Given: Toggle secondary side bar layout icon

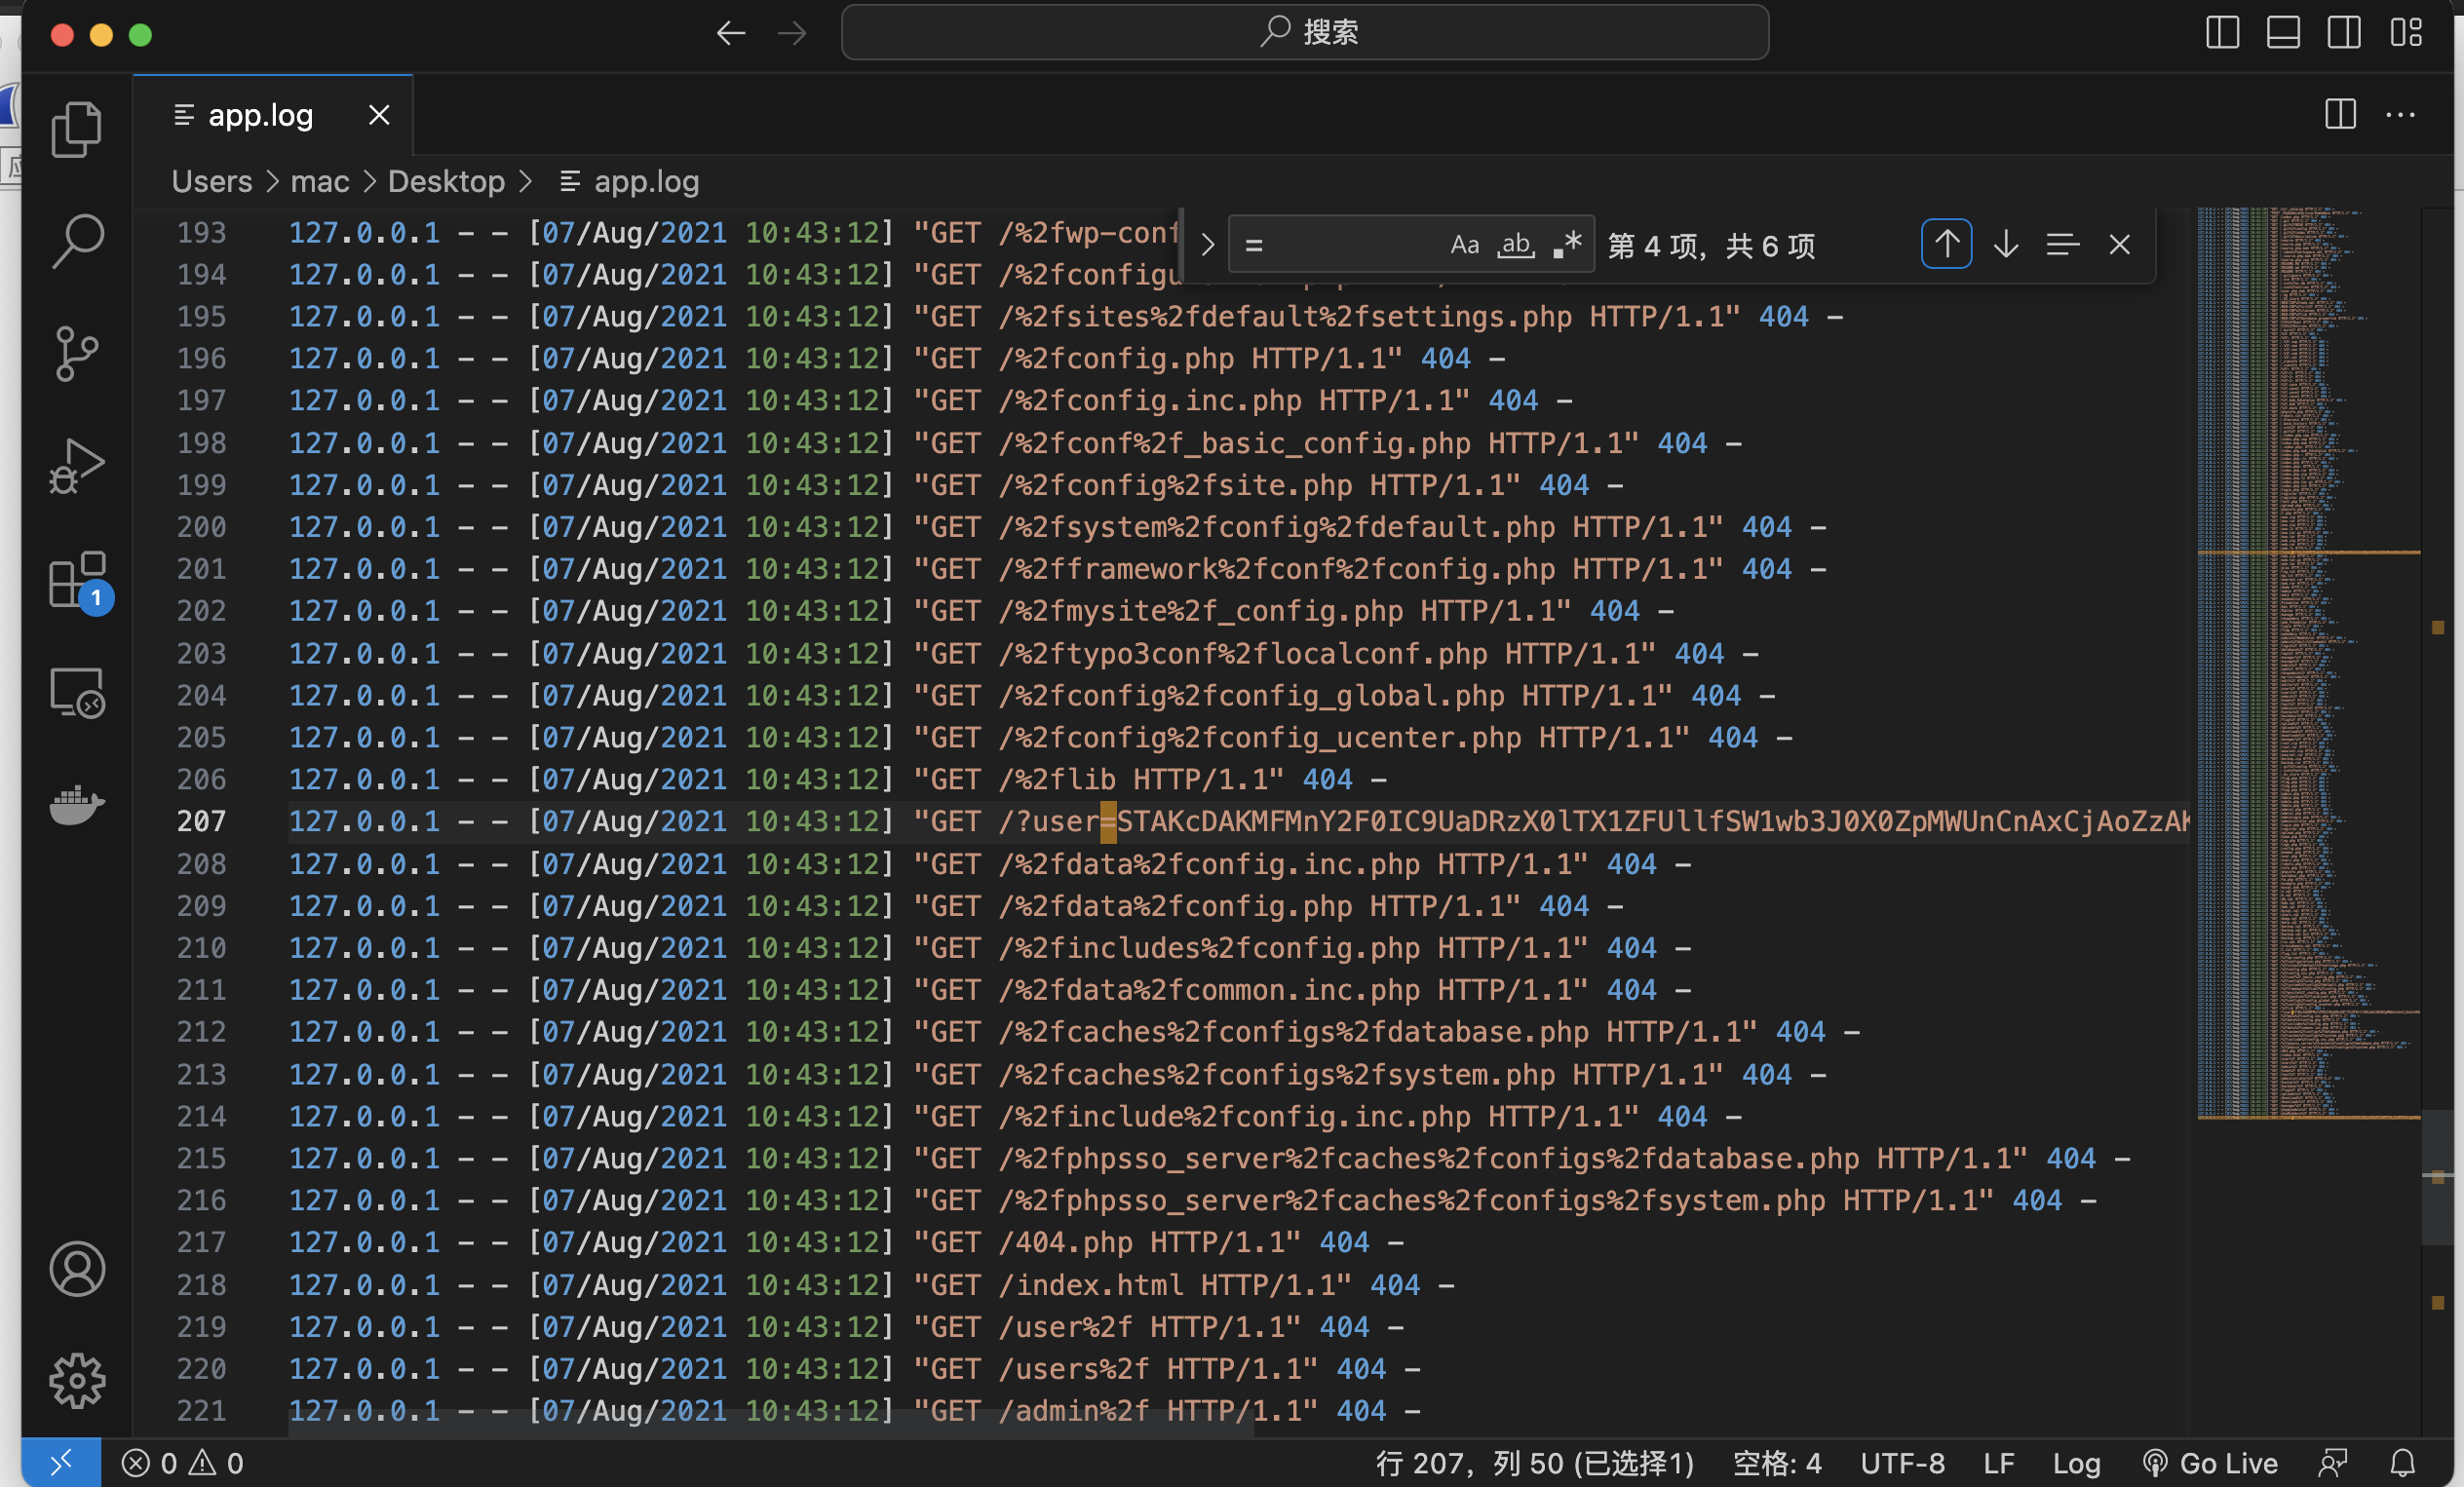Looking at the screenshot, I should [2344, 33].
